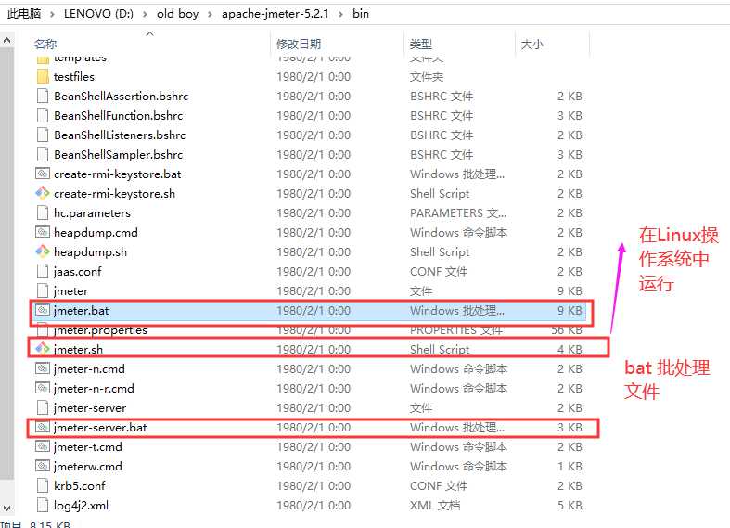Click the jmeter.bat batch file icon
Viewport: 730px width, 528px height.
click(43, 310)
